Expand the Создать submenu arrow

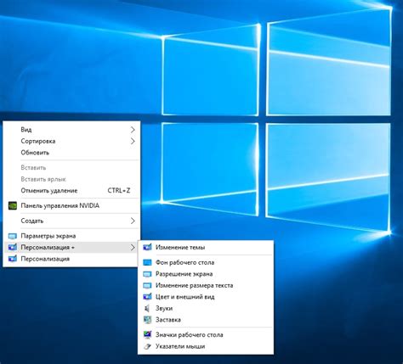133,221
